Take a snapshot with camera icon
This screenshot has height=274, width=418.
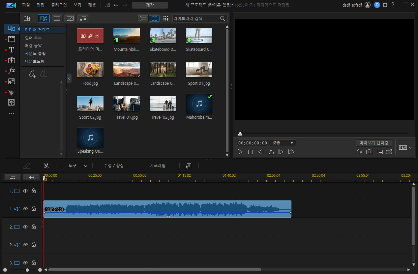[369, 152]
